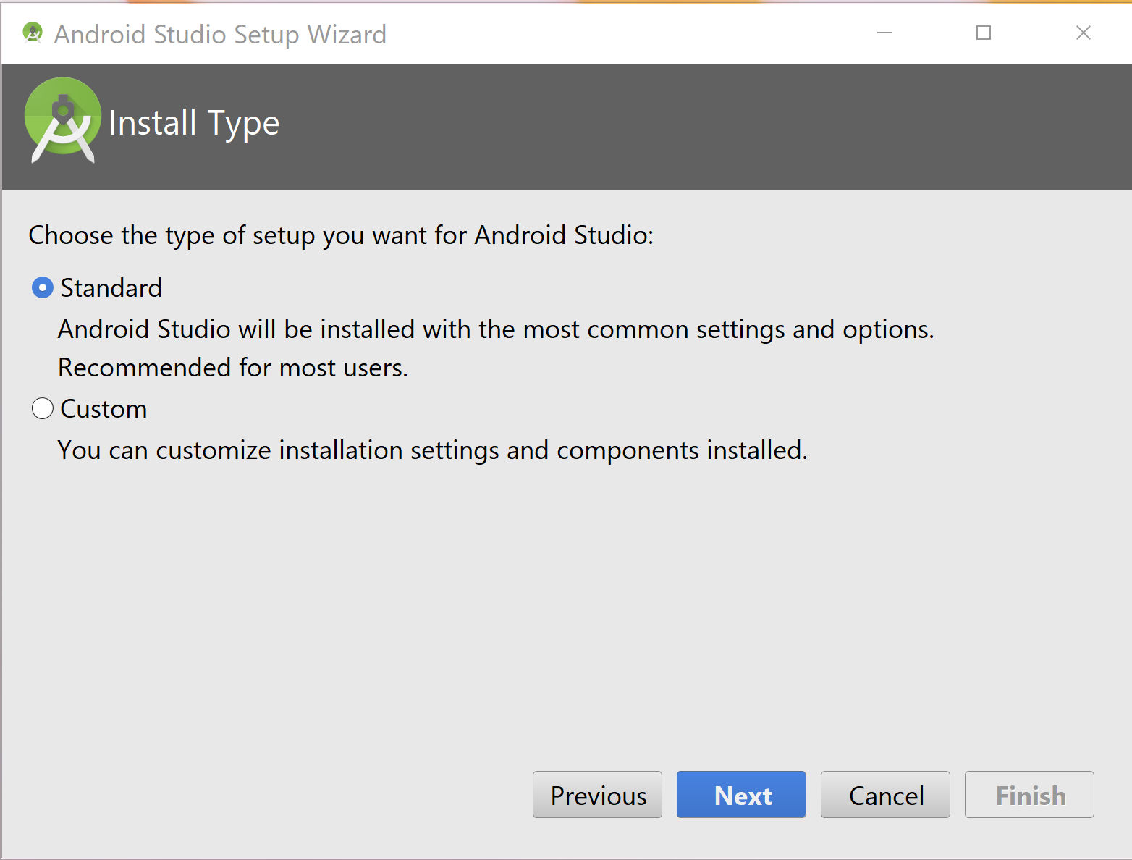This screenshot has width=1132, height=860.
Task: Click the Next button
Action: coord(741,795)
